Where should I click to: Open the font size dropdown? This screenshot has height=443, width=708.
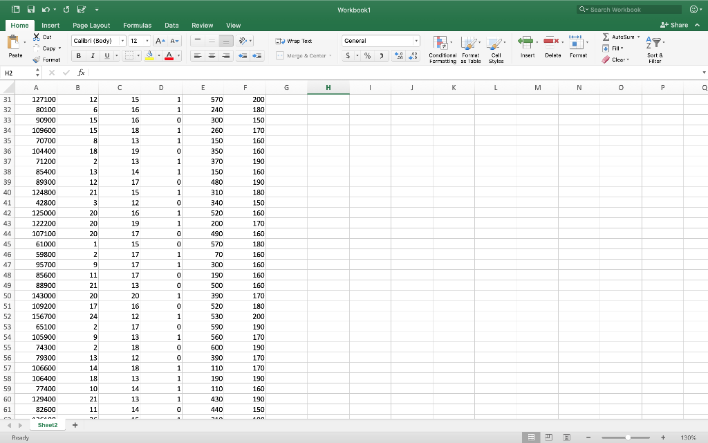coord(147,40)
